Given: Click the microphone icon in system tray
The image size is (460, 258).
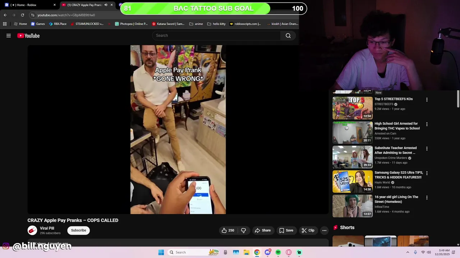Looking at the screenshot, I should (x=415, y=252).
